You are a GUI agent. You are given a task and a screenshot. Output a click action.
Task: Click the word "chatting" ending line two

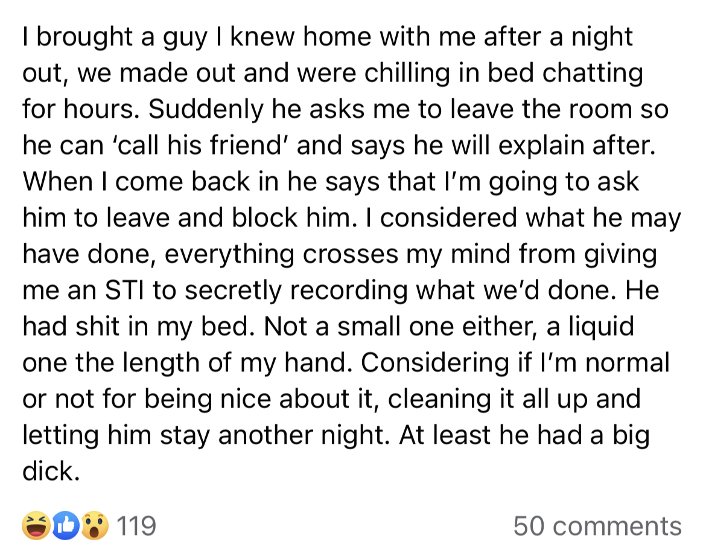(592, 74)
